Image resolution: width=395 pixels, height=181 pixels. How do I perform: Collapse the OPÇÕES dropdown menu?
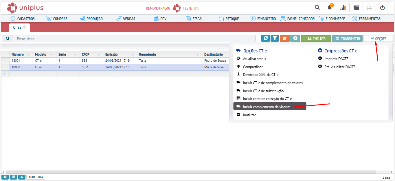pos(378,39)
